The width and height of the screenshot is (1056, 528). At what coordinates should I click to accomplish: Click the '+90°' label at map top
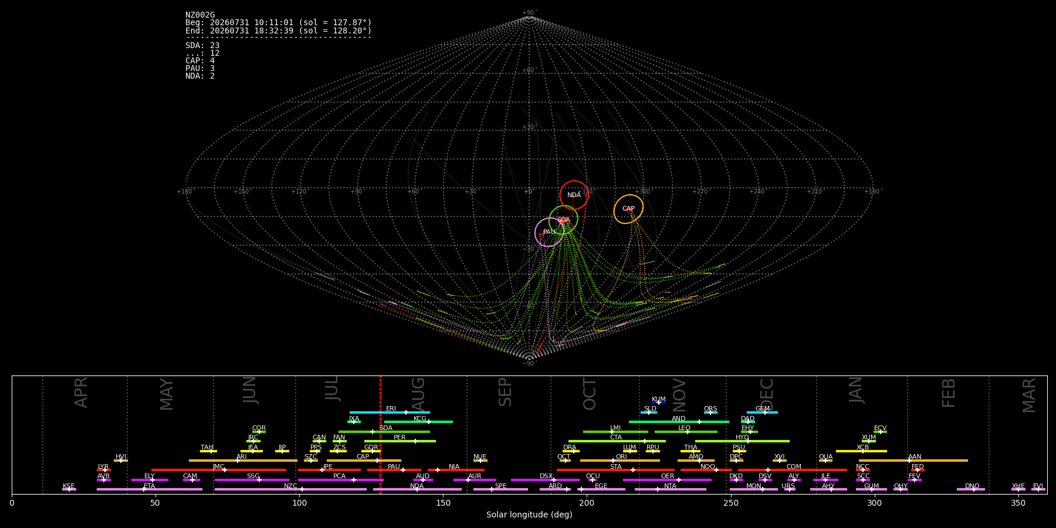(529, 13)
